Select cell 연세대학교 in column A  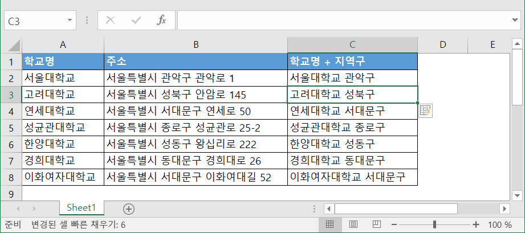pyautogui.click(x=63, y=111)
